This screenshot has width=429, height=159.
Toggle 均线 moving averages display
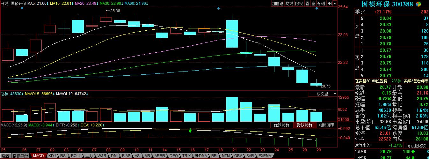289,4
